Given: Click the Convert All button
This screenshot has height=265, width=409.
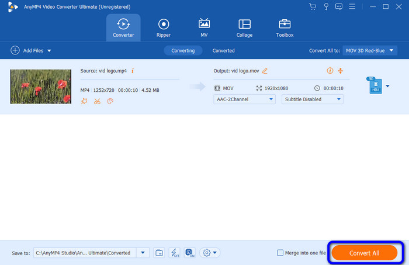Looking at the screenshot, I should point(365,253).
